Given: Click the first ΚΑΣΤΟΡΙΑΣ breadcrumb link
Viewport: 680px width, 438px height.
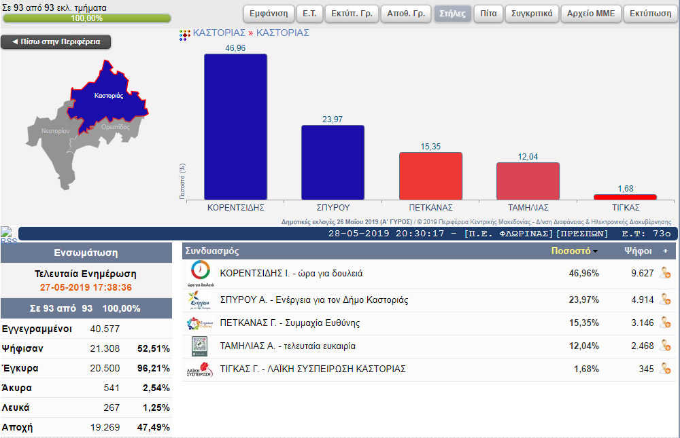Looking at the screenshot, I should [x=219, y=33].
